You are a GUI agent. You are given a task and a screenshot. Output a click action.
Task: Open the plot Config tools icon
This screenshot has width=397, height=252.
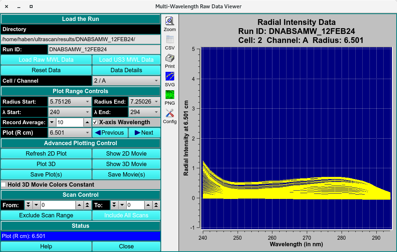pyautogui.click(x=170, y=113)
